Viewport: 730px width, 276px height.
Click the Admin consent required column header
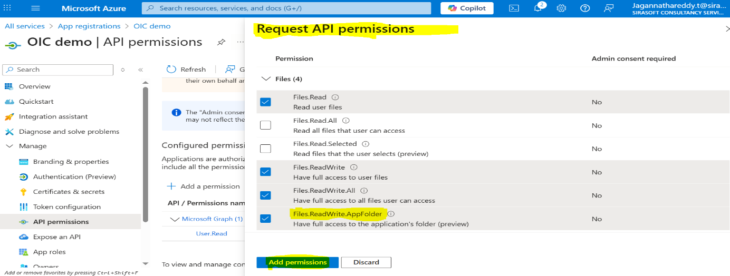point(633,58)
